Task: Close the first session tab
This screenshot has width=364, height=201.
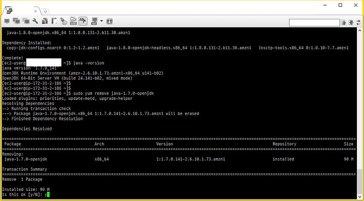Action: pyautogui.click(x=35, y=11)
